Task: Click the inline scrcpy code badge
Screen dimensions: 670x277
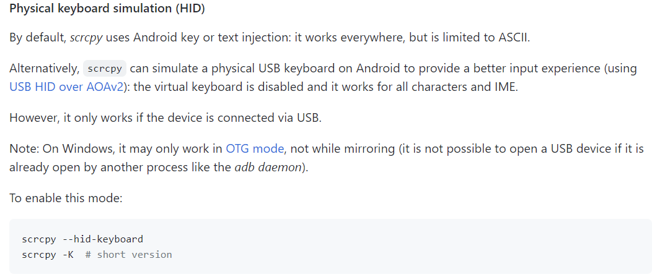Action: (104, 69)
